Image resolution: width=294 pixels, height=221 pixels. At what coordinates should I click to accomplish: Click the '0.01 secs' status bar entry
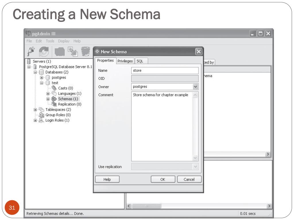click(248, 214)
